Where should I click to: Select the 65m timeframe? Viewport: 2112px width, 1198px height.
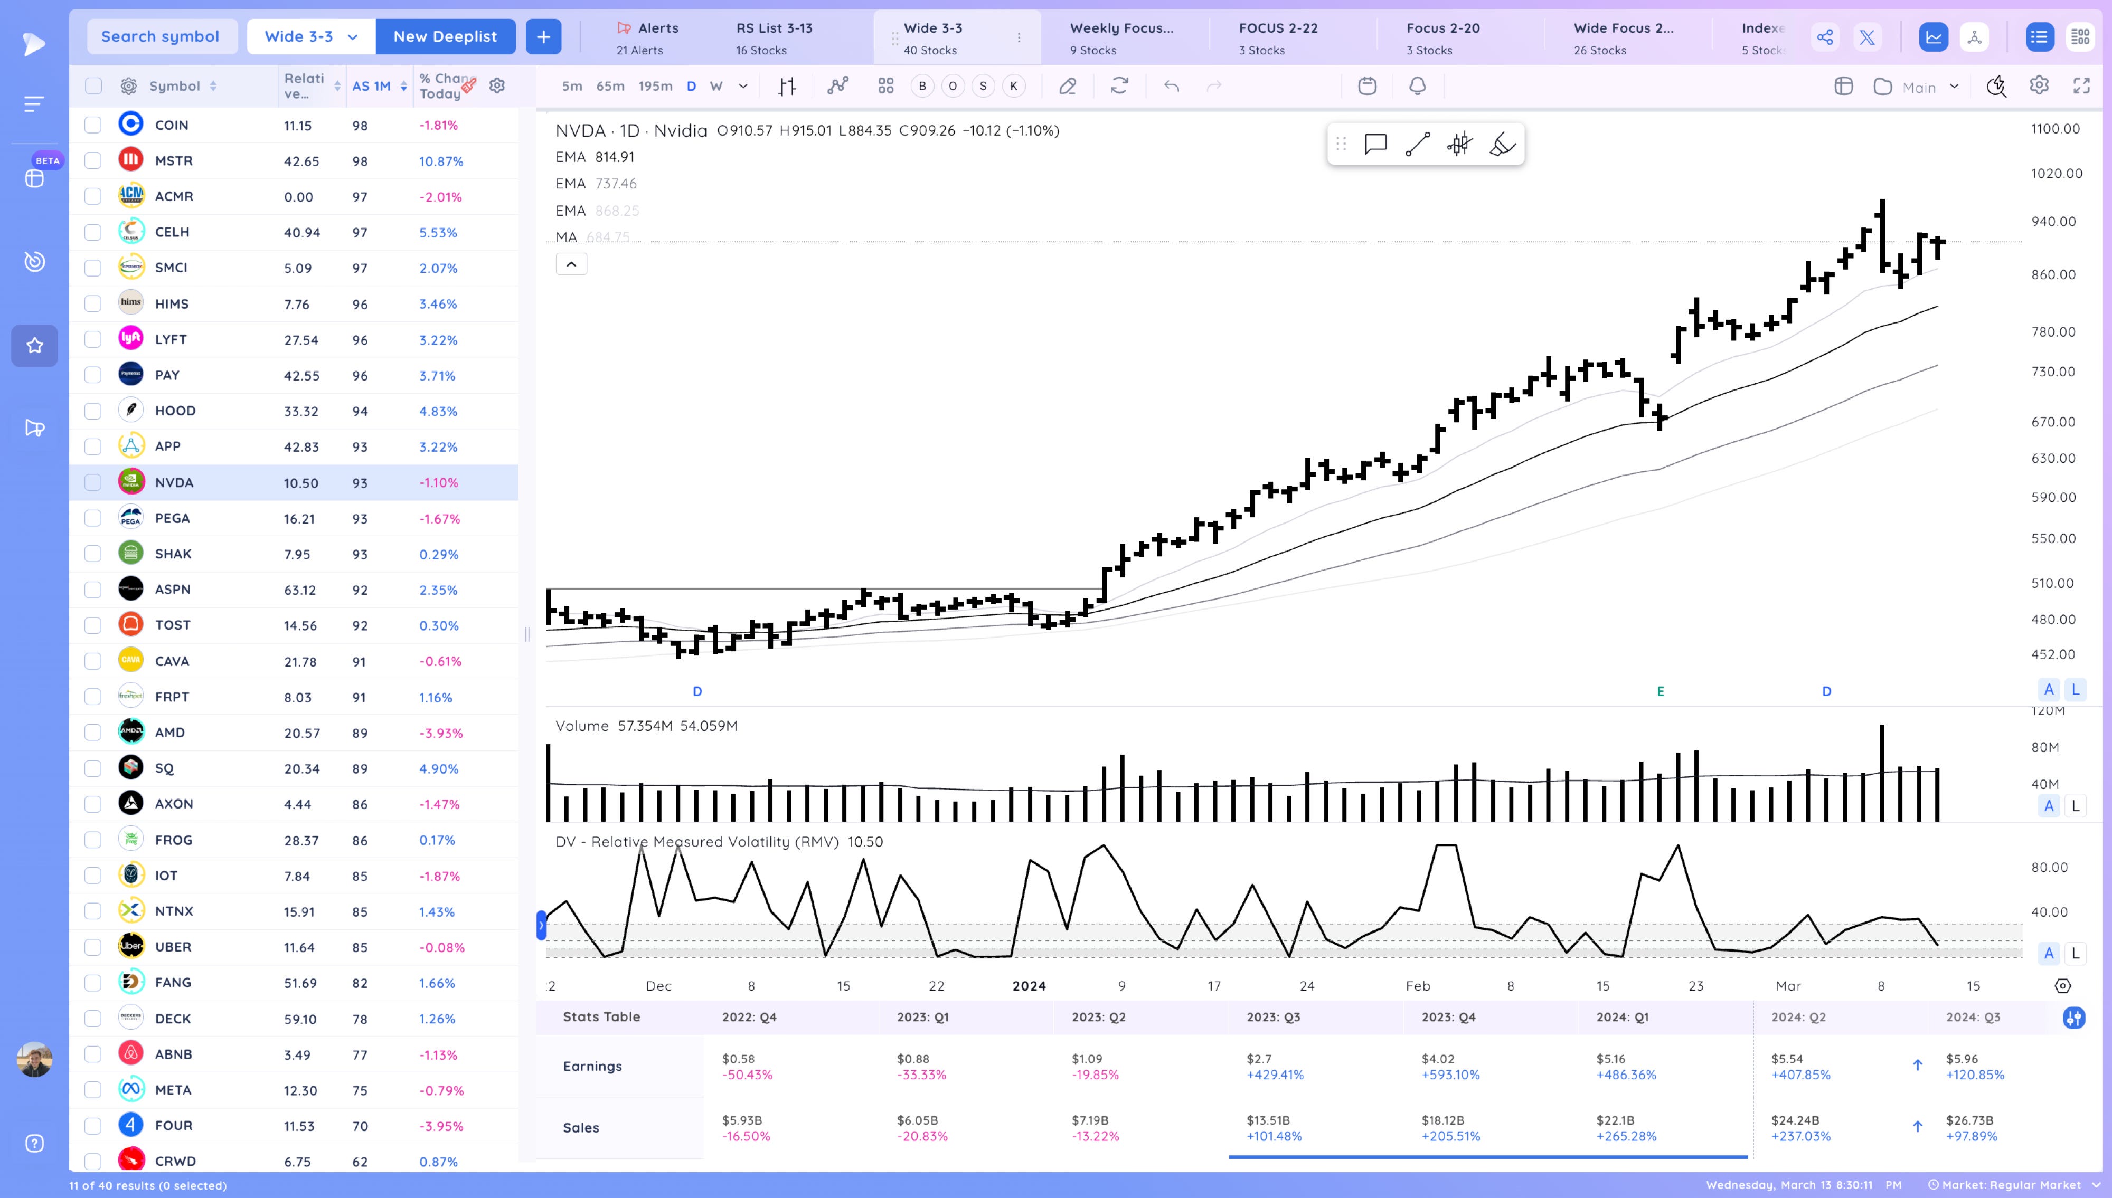[610, 87]
